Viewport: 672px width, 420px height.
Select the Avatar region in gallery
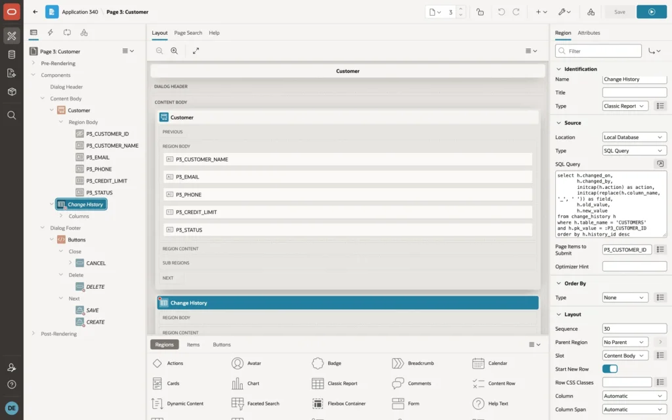pos(246,363)
